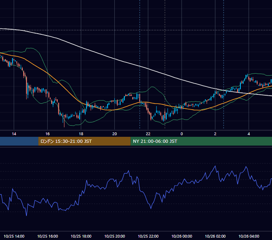Click the 4 hour label on price chart axis
The width and height of the screenshot is (272, 240).
(249, 134)
